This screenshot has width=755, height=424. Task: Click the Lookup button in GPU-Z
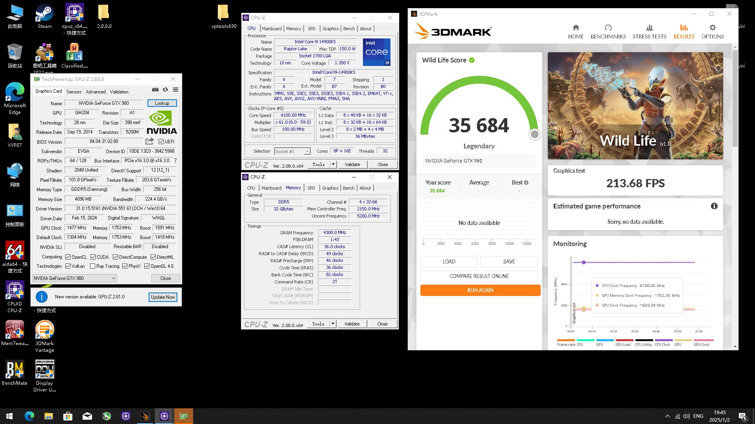(x=162, y=103)
